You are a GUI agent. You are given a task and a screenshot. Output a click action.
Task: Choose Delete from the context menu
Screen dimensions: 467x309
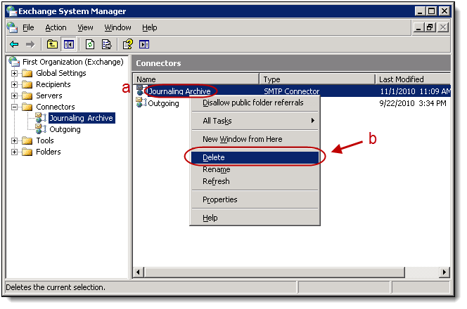click(x=255, y=157)
